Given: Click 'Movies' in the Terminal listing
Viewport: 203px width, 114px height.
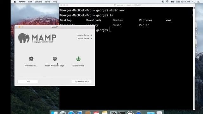Looking at the screenshot, I should tap(118, 20).
